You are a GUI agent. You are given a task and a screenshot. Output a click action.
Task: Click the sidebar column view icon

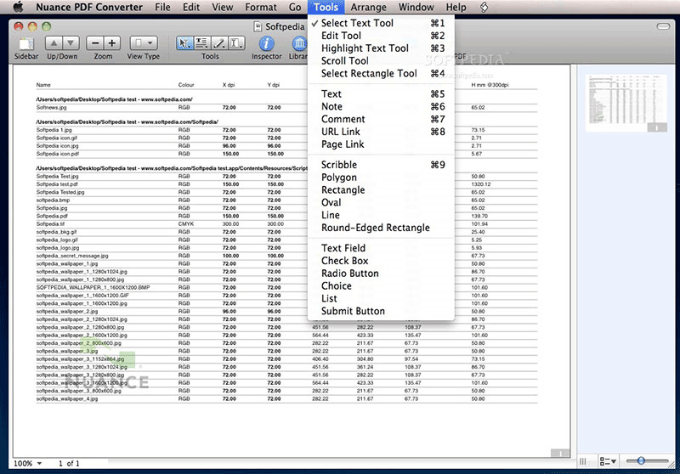[x=583, y=461]
